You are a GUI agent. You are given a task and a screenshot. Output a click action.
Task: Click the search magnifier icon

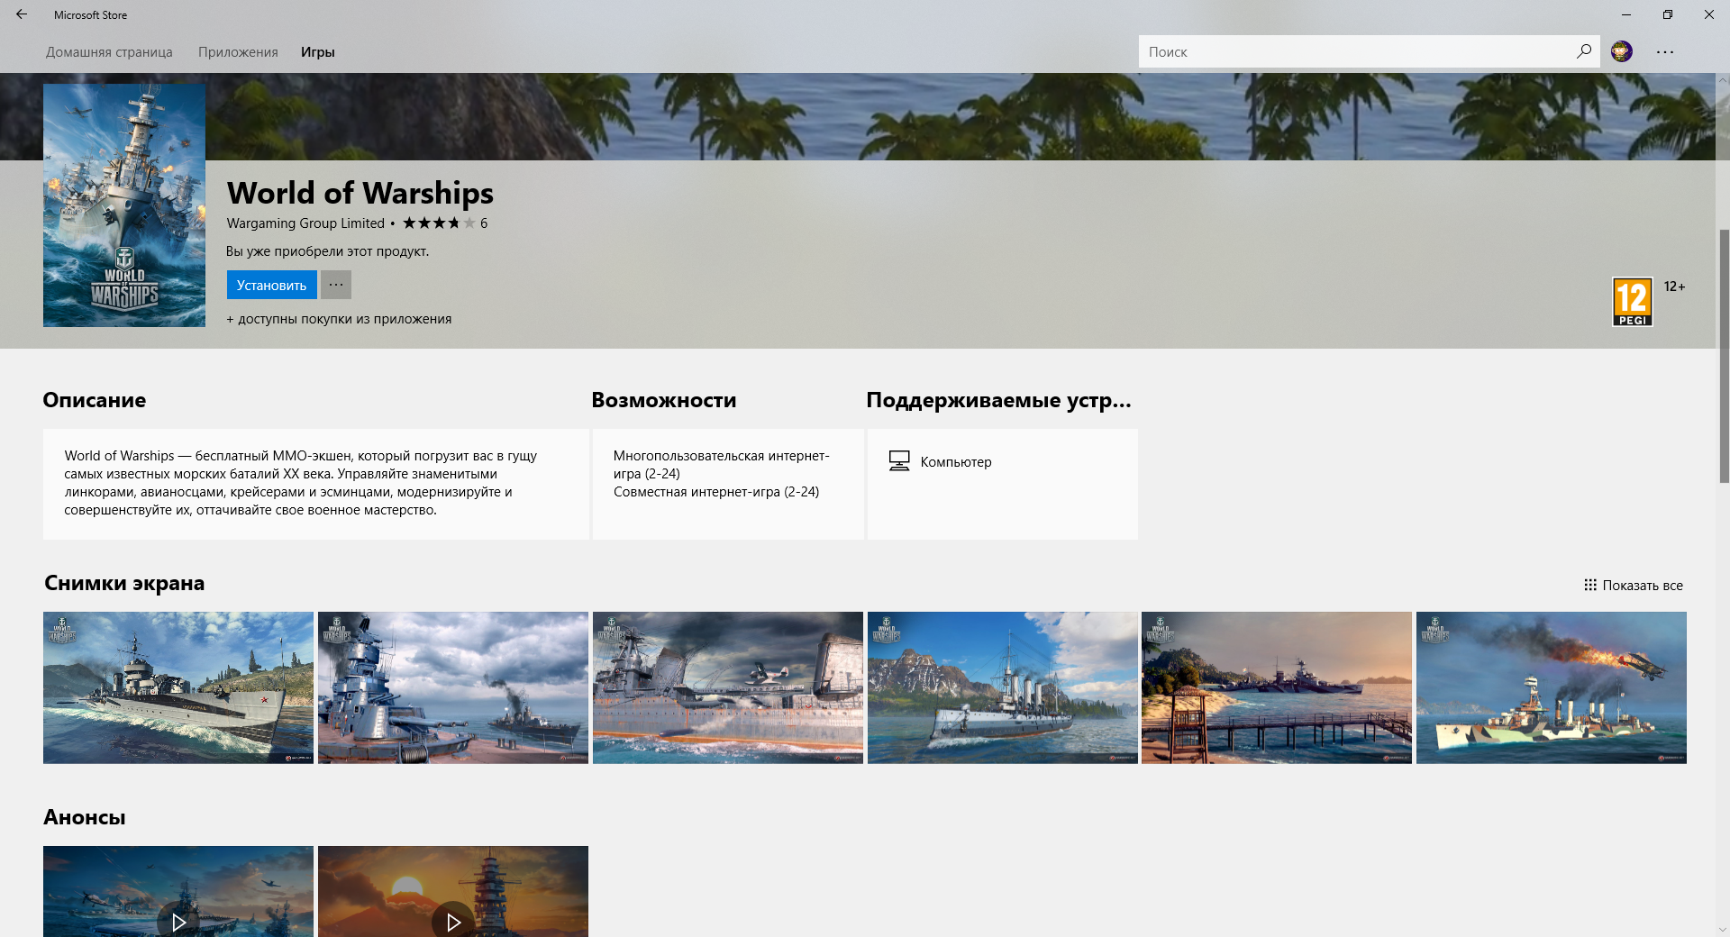coord(1583,51)
